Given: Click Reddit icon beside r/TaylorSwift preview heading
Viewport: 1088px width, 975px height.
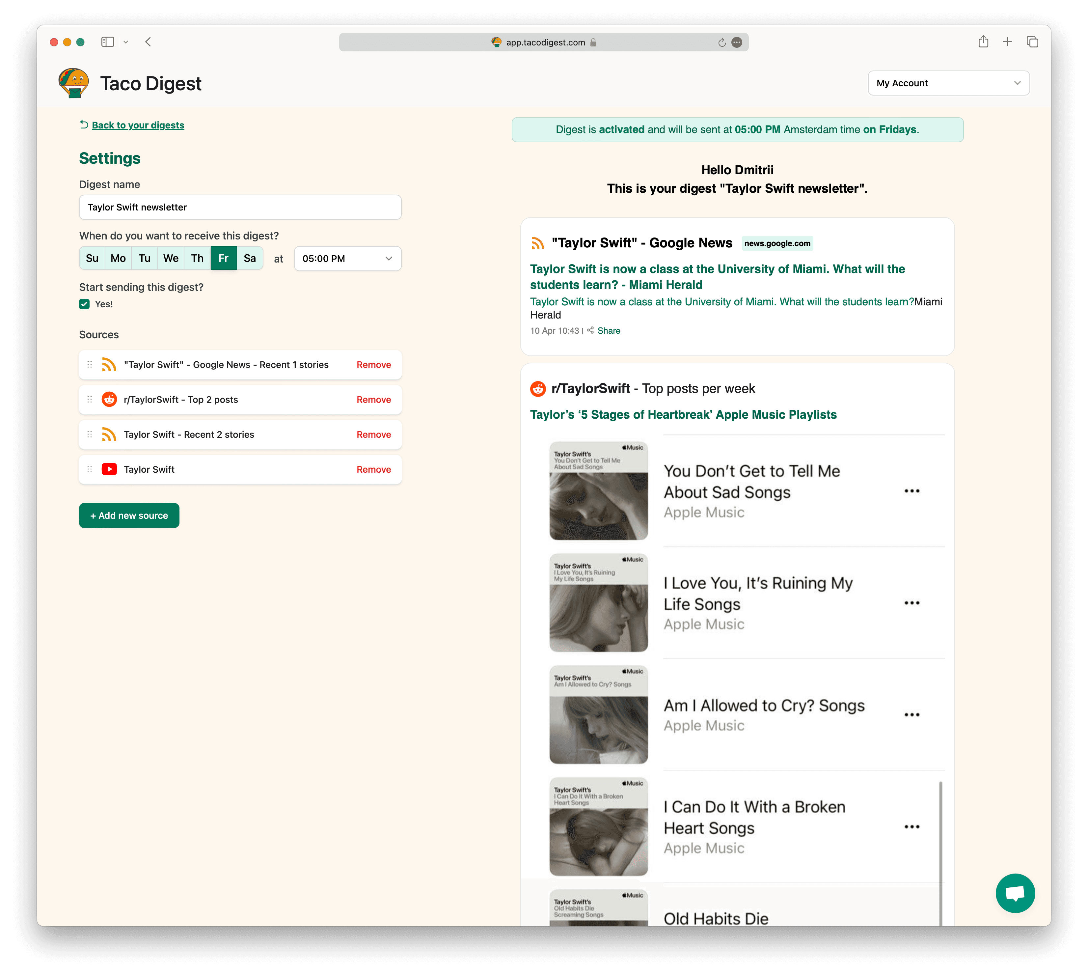Looking at the screenshot, I should point(537,389).
